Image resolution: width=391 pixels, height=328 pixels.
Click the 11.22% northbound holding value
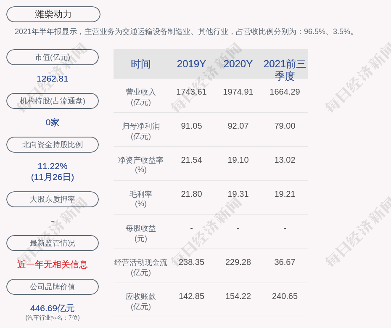(53, 166)
